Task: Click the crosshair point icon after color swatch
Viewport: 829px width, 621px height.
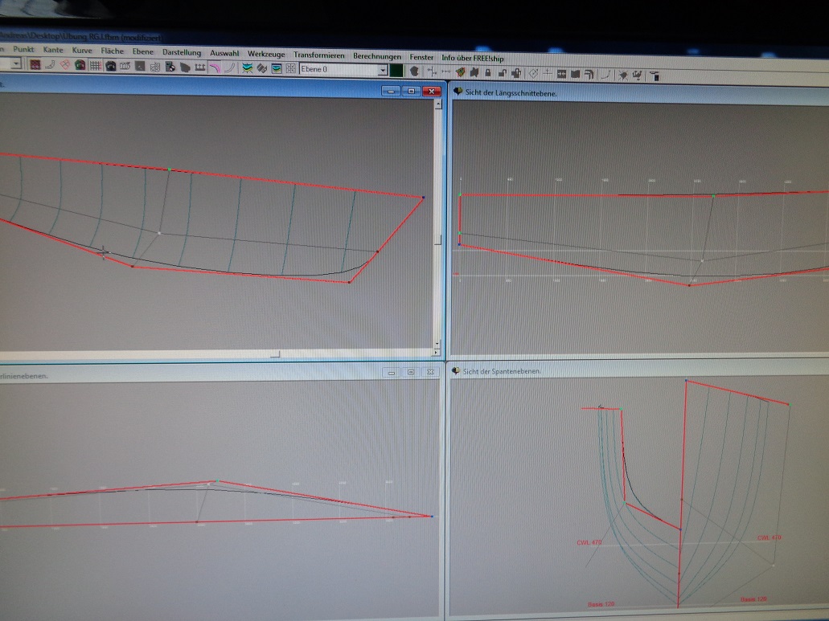Action: click(432, 73)
